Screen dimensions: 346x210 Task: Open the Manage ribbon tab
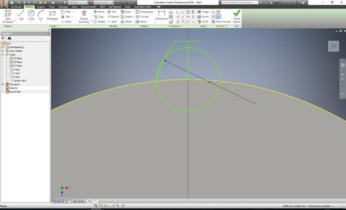pyautogui.click(x=63, y=7)
